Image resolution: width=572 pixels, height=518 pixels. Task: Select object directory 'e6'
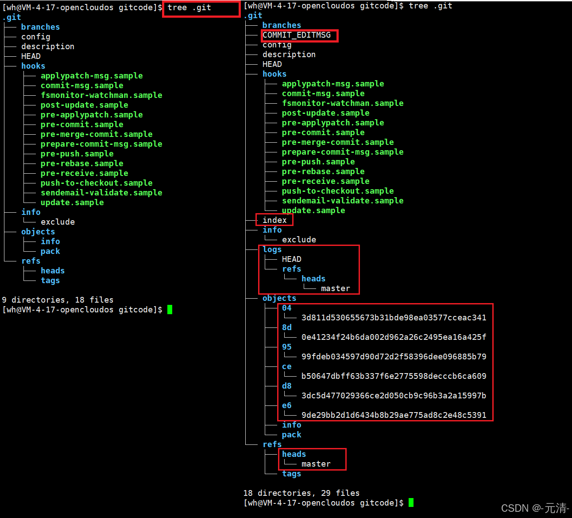(286, 405)
